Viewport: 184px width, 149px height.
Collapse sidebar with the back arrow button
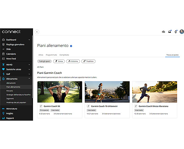[x=37, y=32]
